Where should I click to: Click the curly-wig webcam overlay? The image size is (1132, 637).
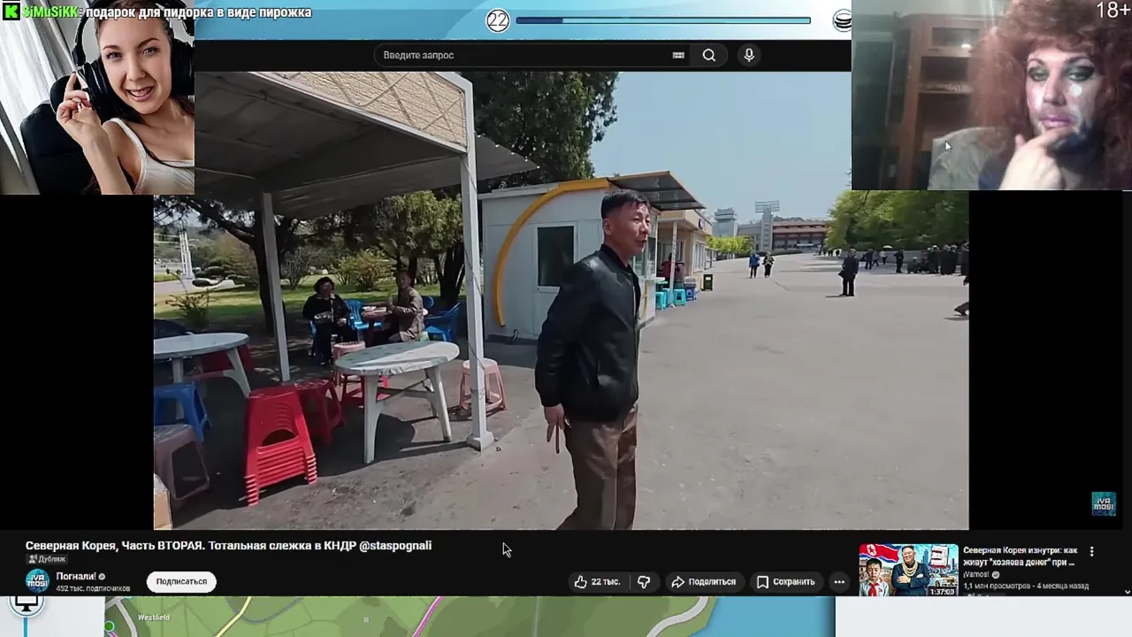pyautogui.click(x=991, y=96)
